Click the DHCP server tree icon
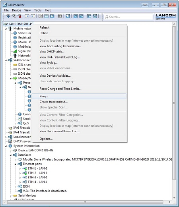 [10, 141]
